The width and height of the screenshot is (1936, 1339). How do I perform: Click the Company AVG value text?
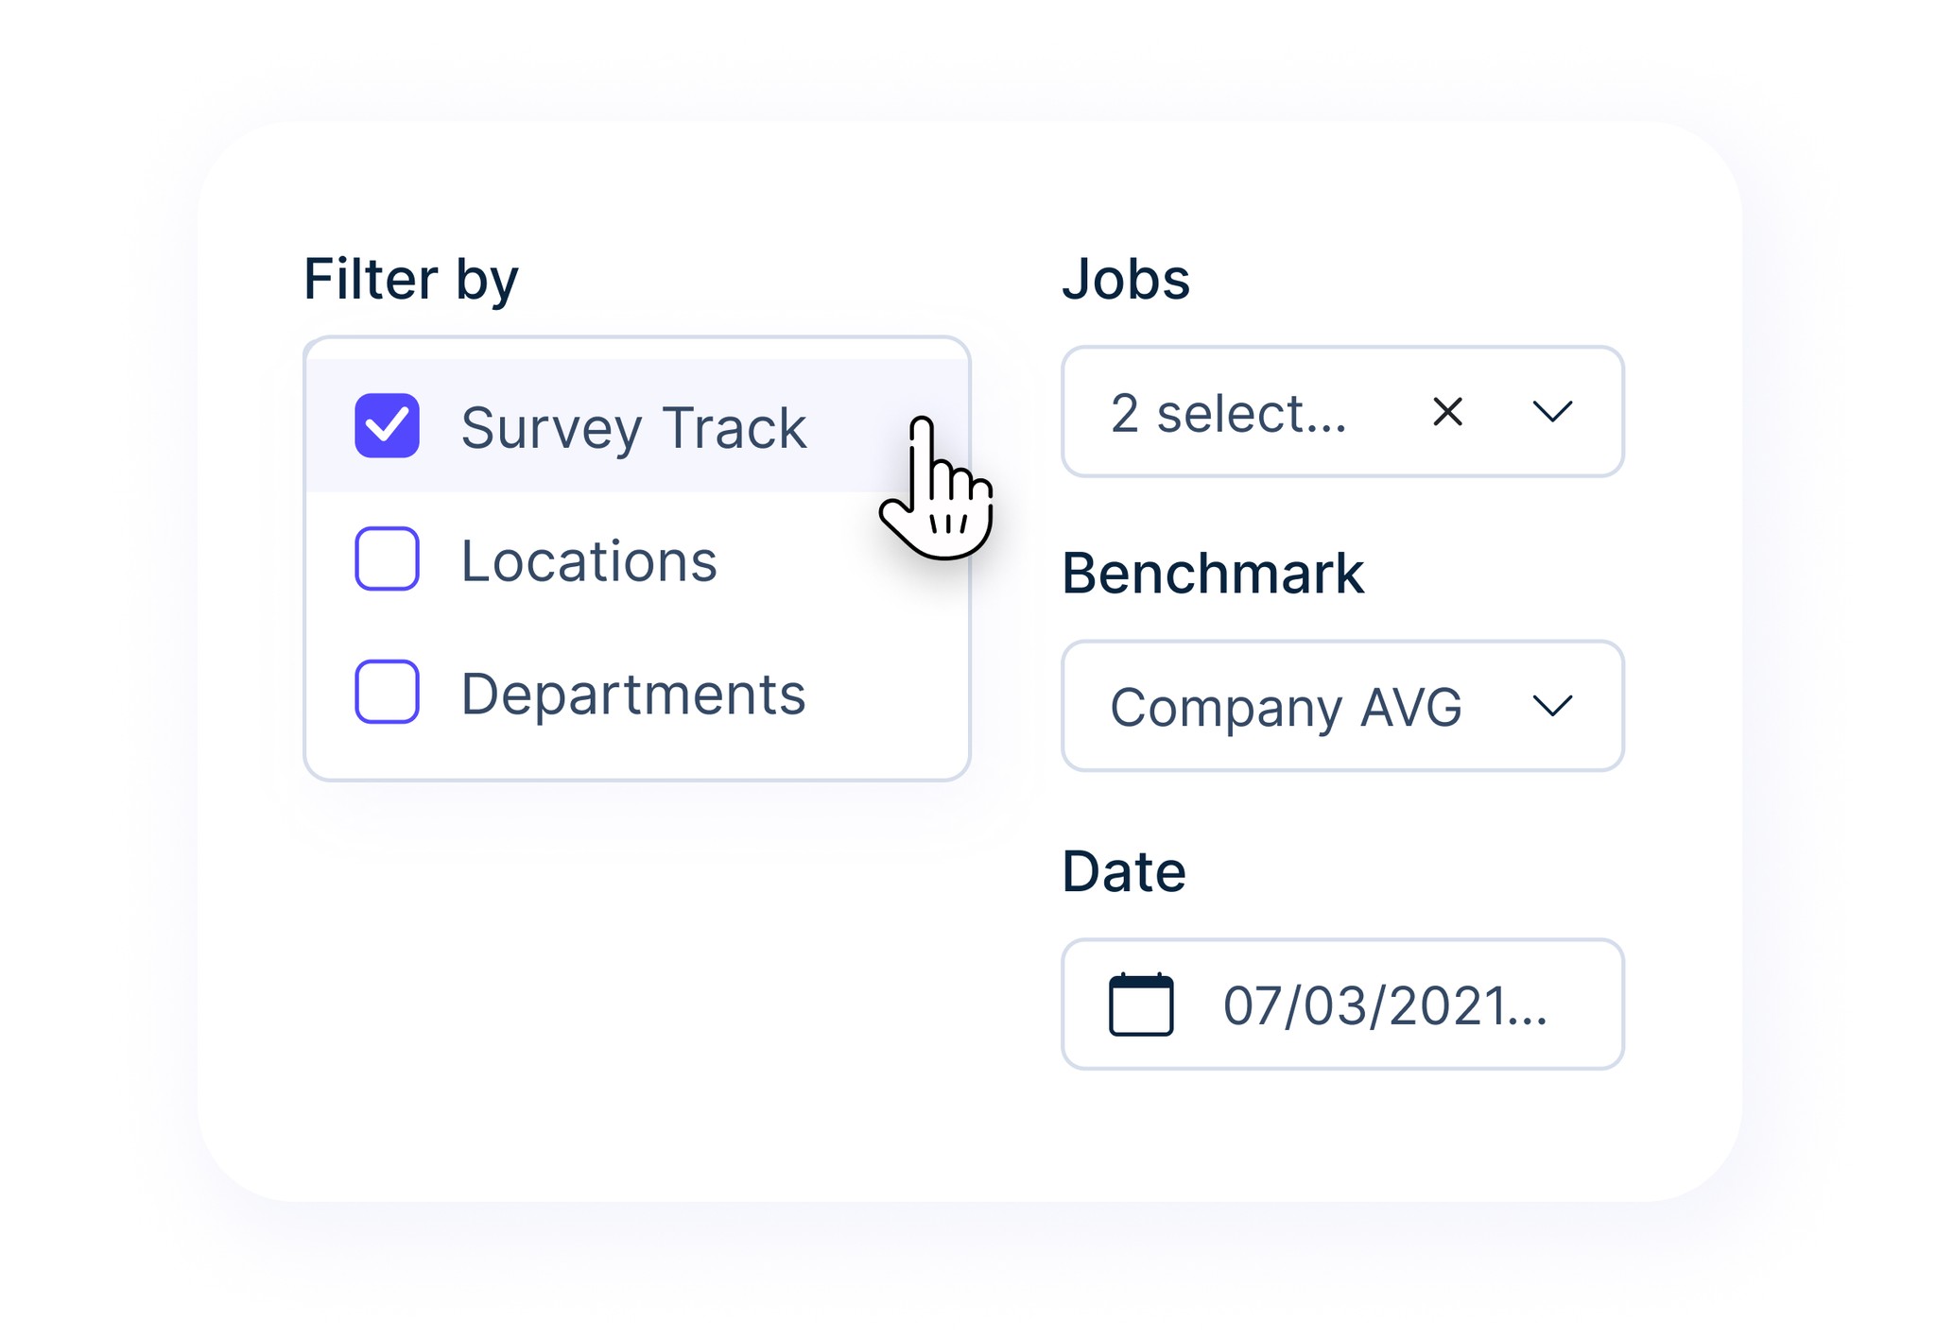click(x=1287, y=709)
